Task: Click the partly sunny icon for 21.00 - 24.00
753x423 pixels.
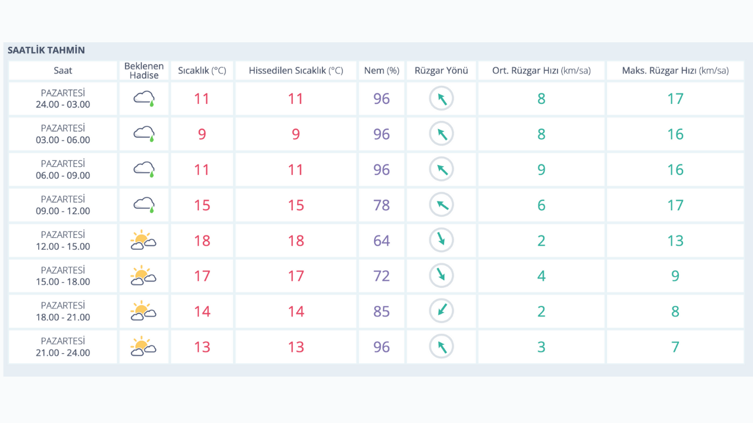Action: click(x=144, y=347)
